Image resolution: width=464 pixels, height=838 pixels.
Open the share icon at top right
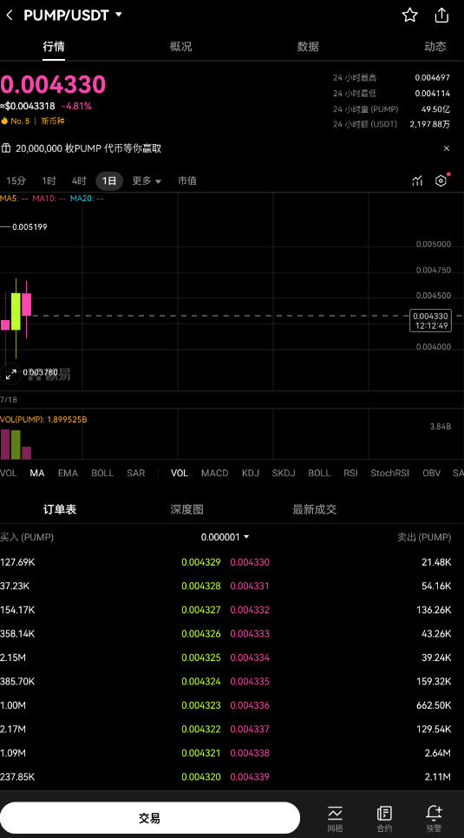click(x=441, y=15)
